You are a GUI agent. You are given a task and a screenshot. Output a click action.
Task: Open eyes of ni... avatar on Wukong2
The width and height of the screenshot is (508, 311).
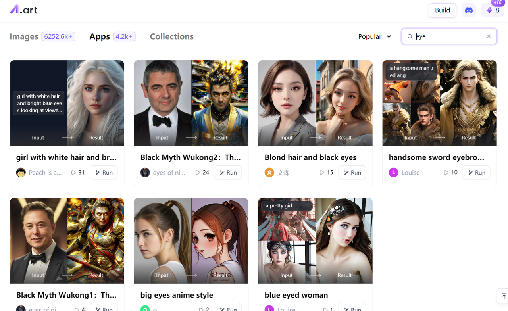click(145, 173)
